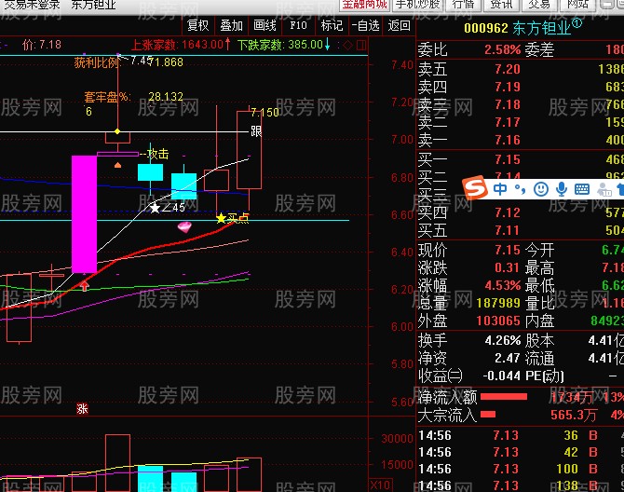Image resolution: width=624 pixels, height=492 pixels.
Task: Click 卖四 price 7.19
Action: [x=508, y=87]
